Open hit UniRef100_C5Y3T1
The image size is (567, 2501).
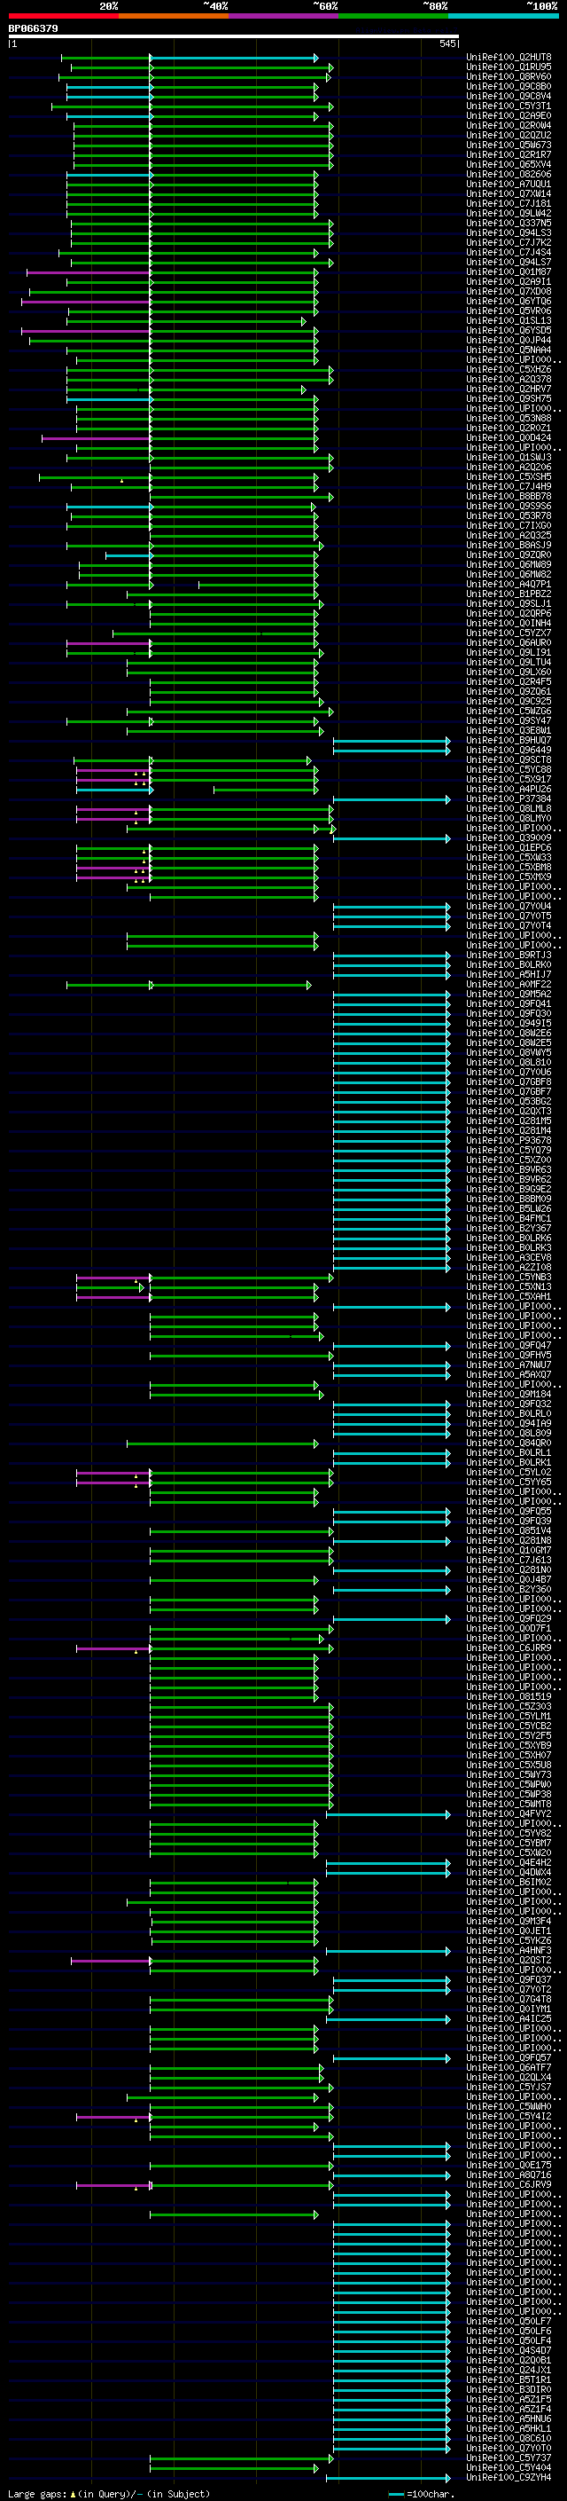pos(509,106)
